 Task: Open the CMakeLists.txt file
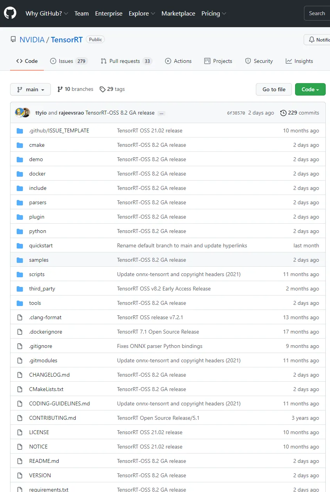pos(46,389)
